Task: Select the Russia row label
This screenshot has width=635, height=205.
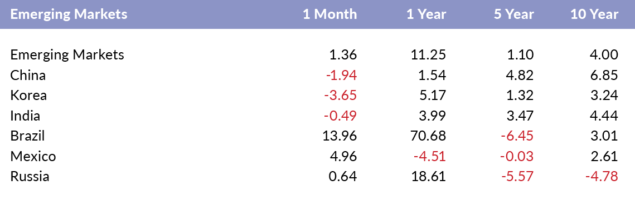Action: [30, 176]
